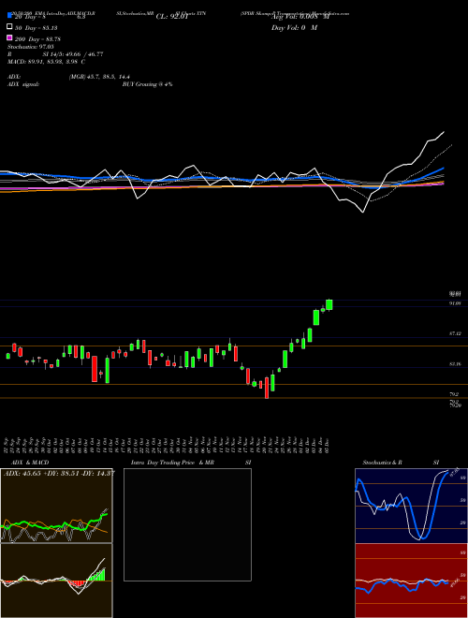
Task: Click the 'BUY Growing @ 4%' signal text
Action: (x=147, y=84)
